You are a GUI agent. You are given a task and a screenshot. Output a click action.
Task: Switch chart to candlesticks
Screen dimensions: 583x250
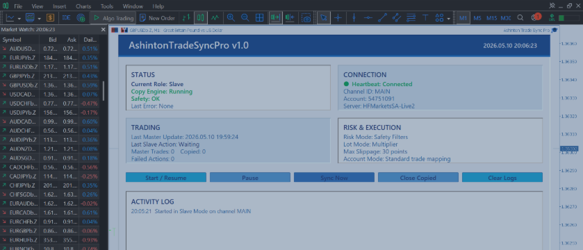coord(201,17)
